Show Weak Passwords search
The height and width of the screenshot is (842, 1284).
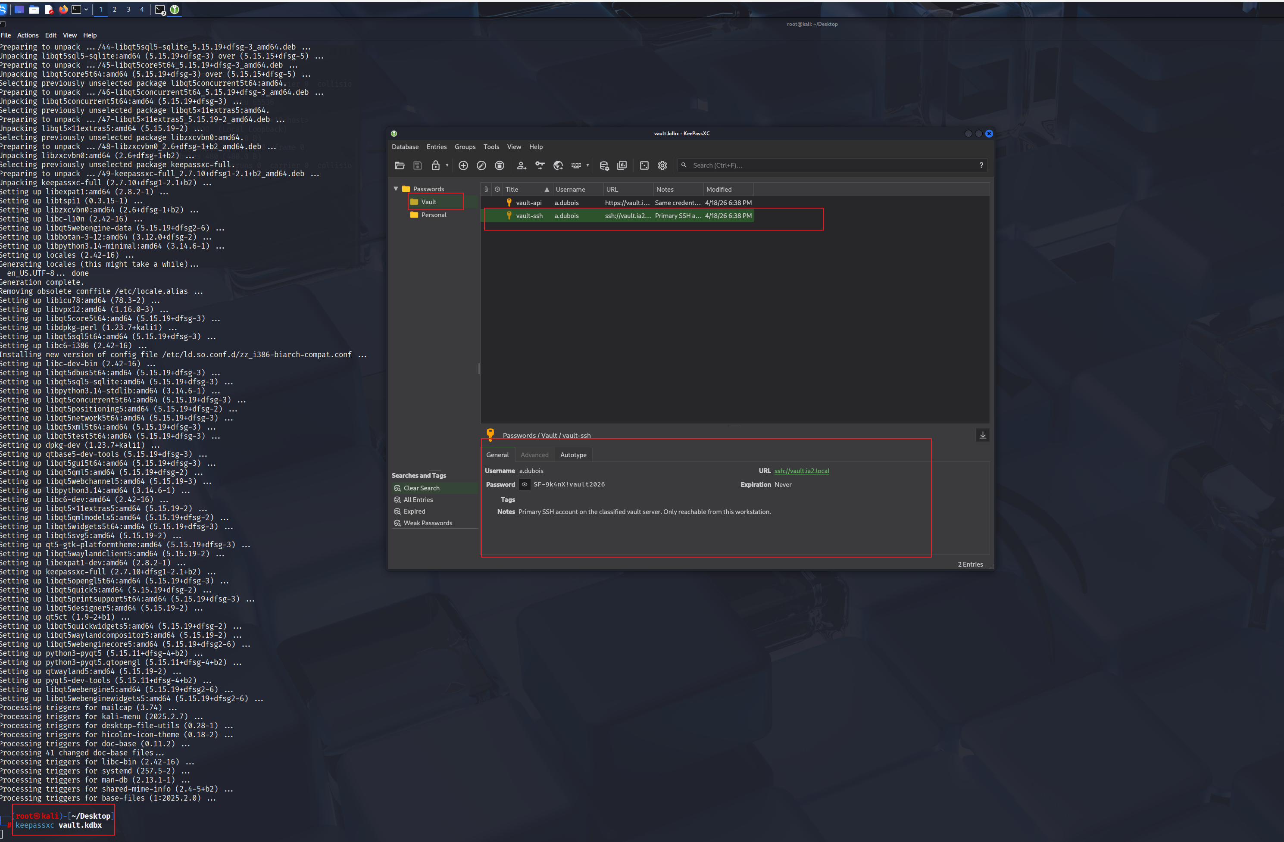[428, 523]
